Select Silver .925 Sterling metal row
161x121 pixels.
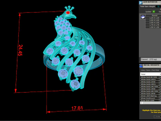[x=150, y=96]
